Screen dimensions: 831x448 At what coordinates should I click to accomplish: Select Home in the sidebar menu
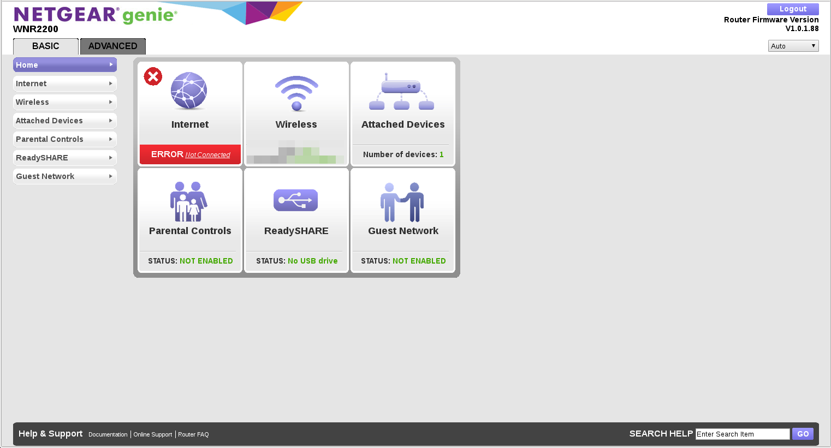[65, 65]
